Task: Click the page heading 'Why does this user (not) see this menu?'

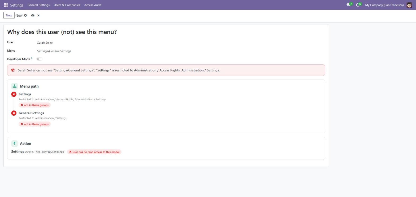Action: click(x=62, y=32)
